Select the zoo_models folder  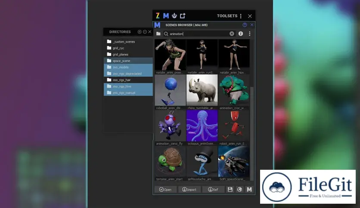(128, 67)
